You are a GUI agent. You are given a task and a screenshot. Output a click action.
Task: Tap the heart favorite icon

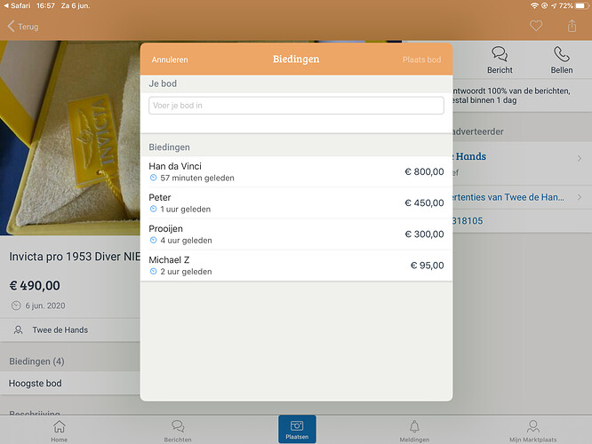pyautogui.click(x=536, y=26)
